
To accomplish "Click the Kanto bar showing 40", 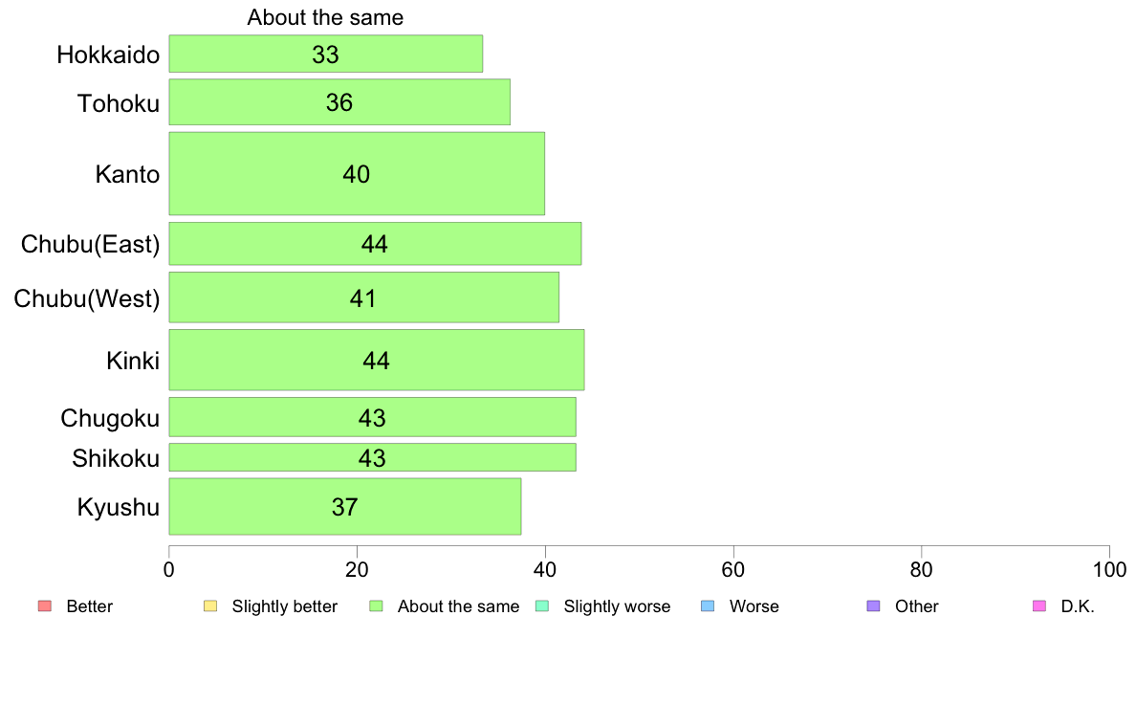I will pyautogui.click(x=358, y=173).
